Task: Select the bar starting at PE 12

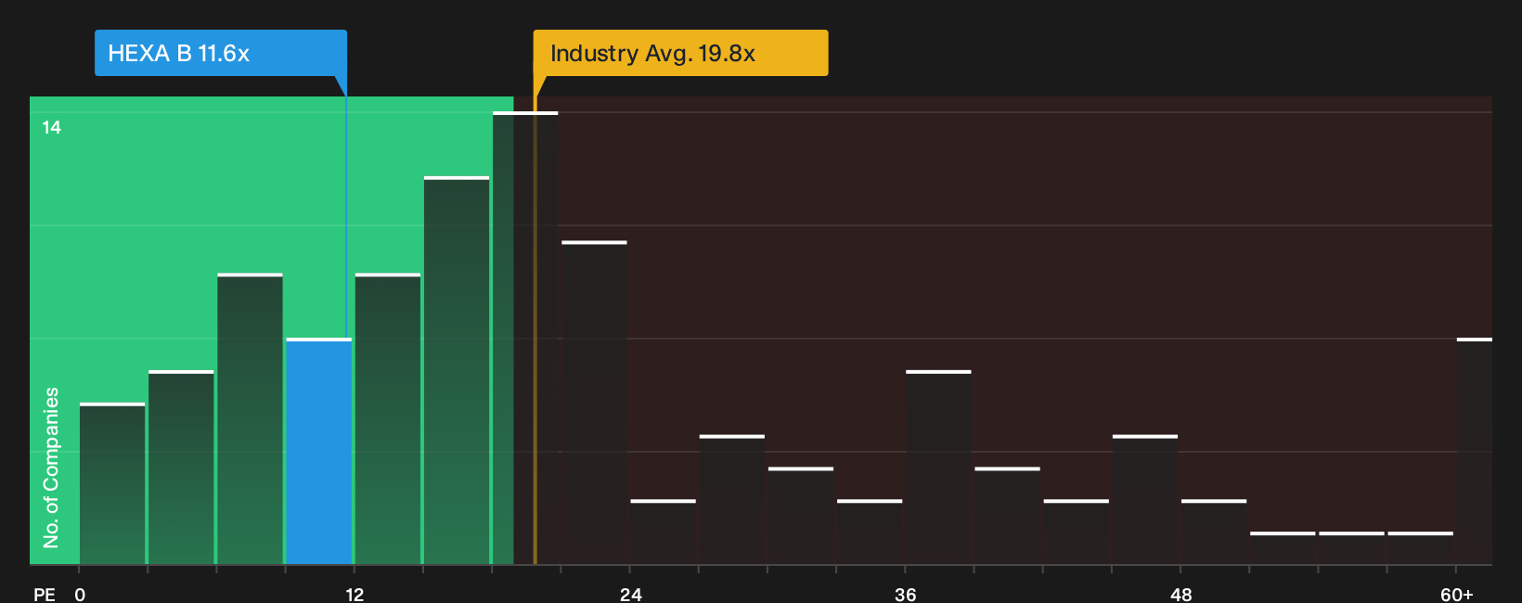Action: 388,418
